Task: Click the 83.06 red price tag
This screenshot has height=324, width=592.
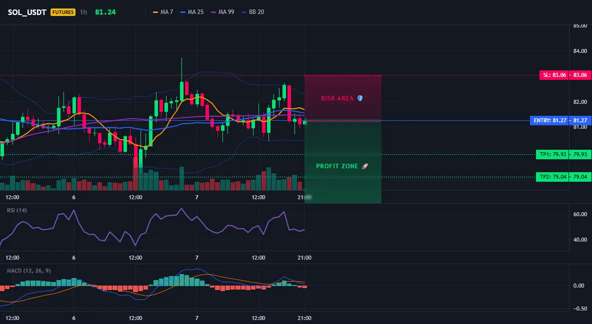Action: coord(580,75)
